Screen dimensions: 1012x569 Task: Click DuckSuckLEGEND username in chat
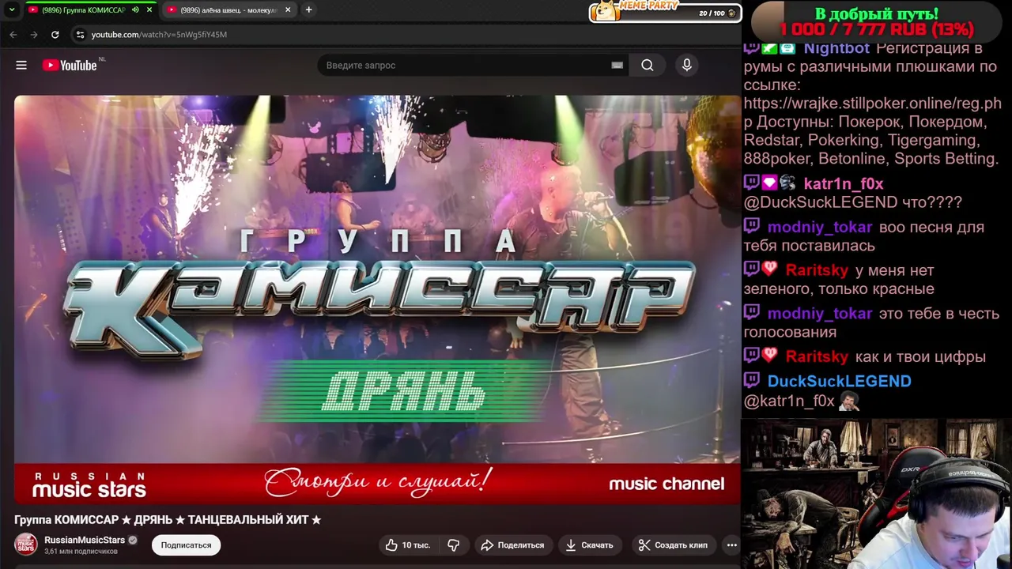(x=839, y=382)
